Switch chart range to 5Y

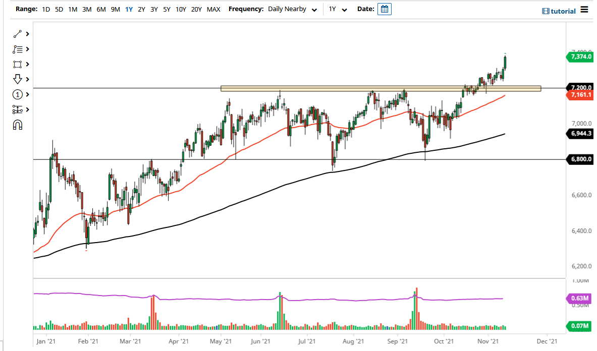167,9
